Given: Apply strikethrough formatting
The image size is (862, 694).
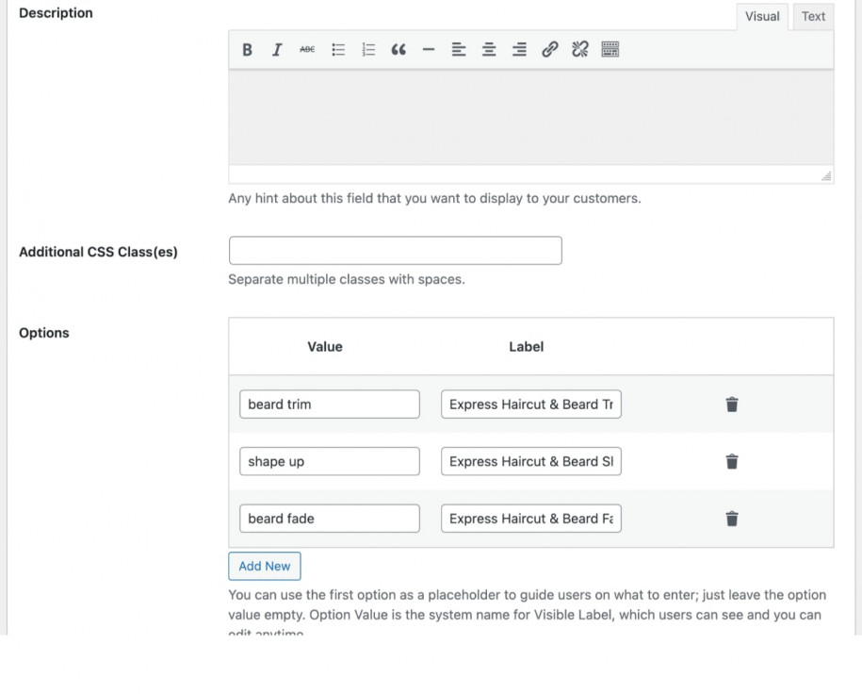Looking at the screenshot, I should tap(305, 49).
